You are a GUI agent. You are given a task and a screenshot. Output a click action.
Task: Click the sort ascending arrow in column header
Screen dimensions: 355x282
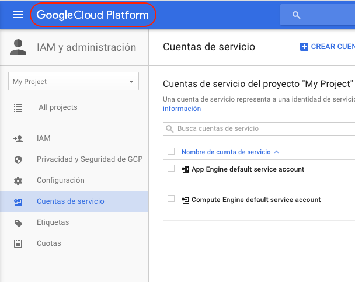(276, 152)
